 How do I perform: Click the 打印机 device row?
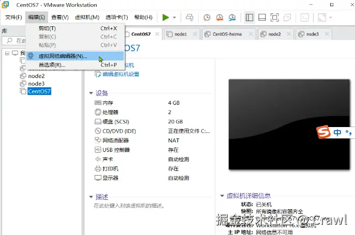pos(152,168)
